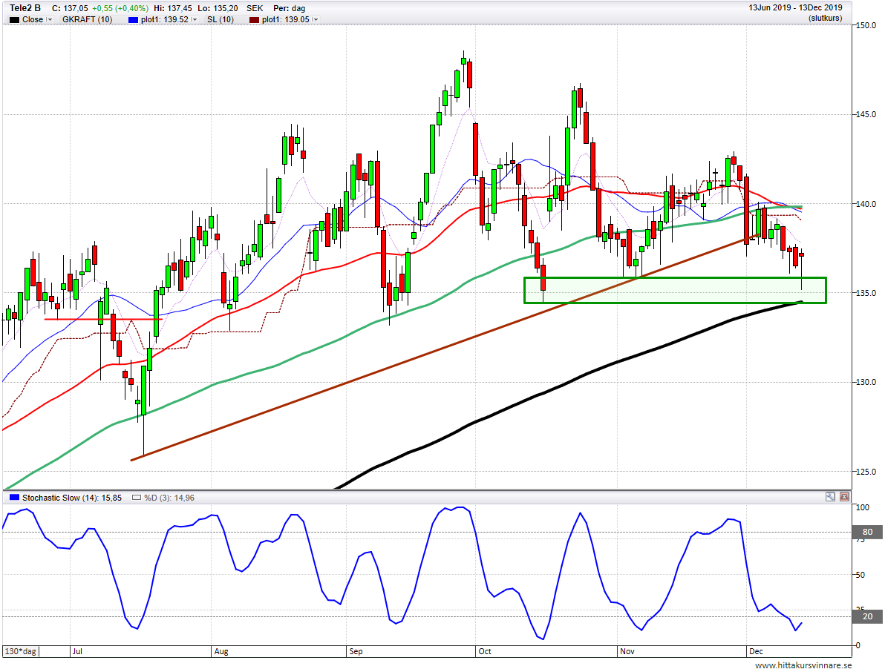Click the 135.0 price axis label
Viewport: 885px width, 669px height.
[x=866, y=293]
